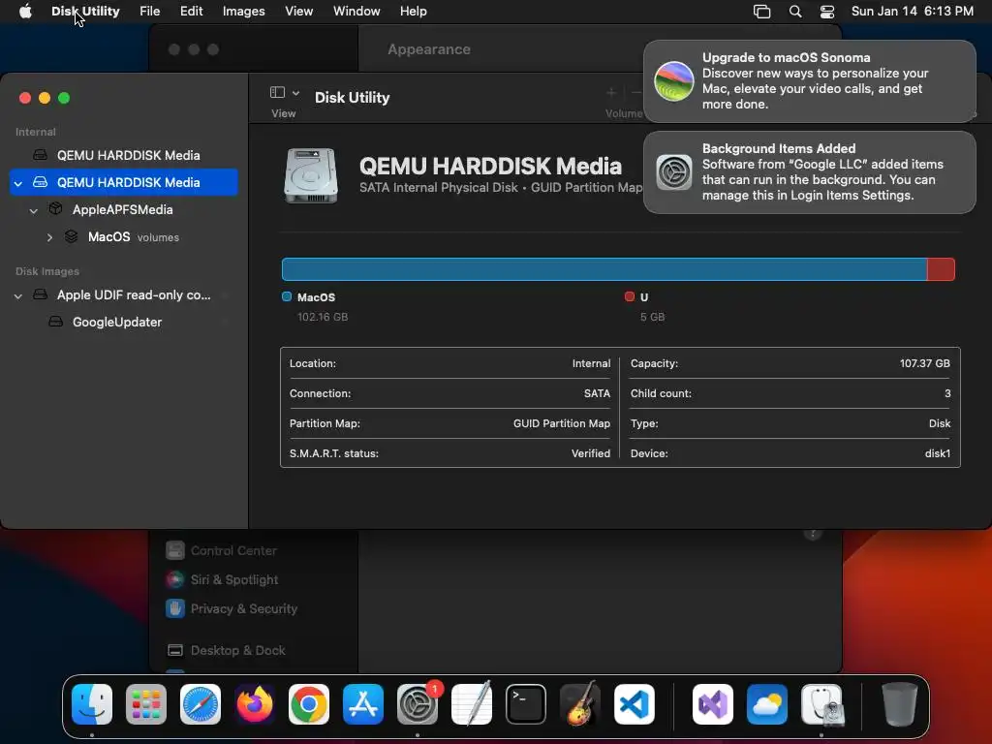Screen dimensions: 992x744
Task: Collapse Apple UDIF read-only disk image
Action: pyautogui.click(x=18, y=295)
